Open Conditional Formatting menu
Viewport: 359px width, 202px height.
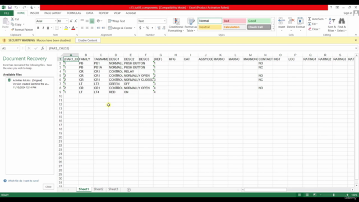click(176, 25)
